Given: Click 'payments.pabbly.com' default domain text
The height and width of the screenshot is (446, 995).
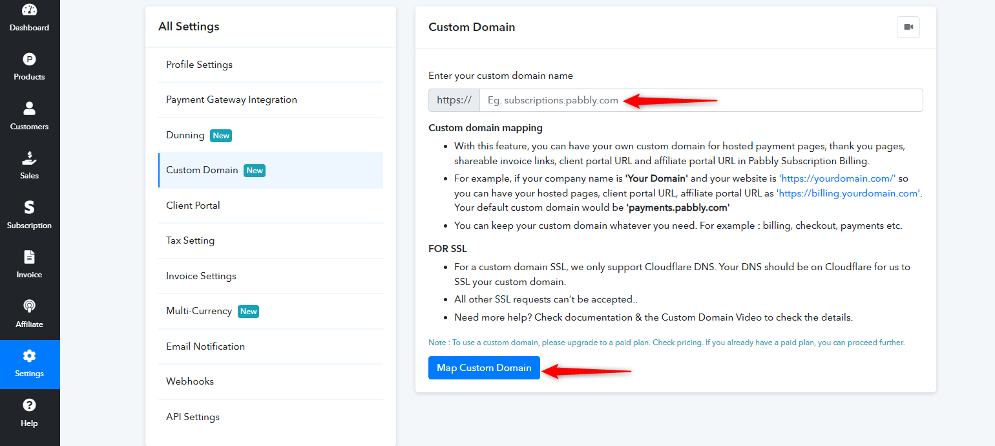Looking at the screenshot, I should (678, 207).
